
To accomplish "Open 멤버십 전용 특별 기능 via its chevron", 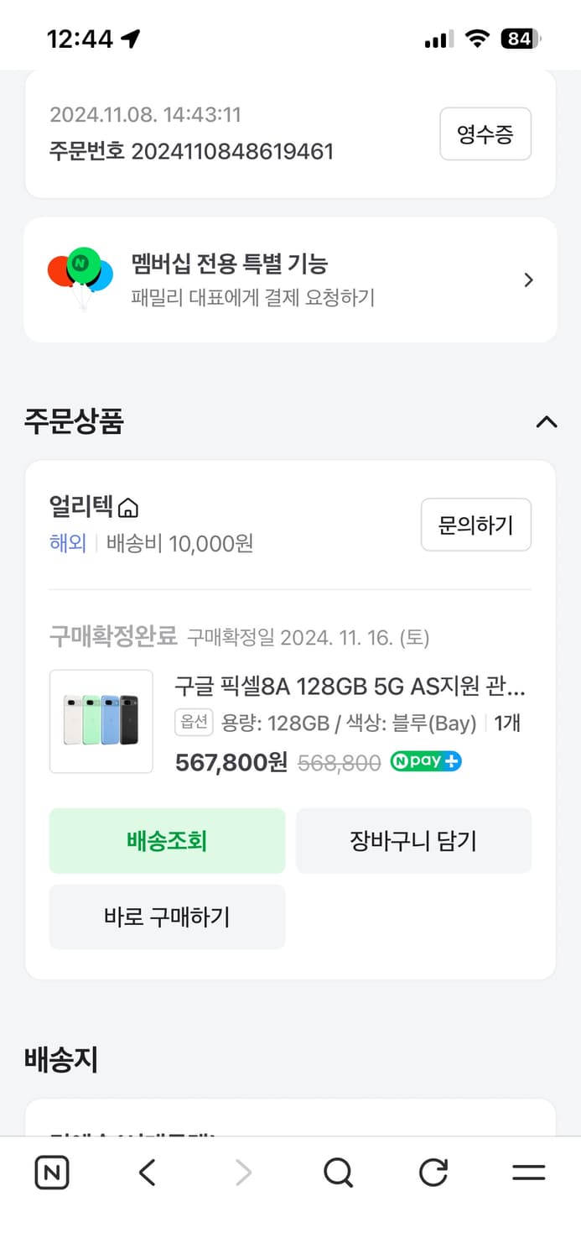I will pos(528,279).
